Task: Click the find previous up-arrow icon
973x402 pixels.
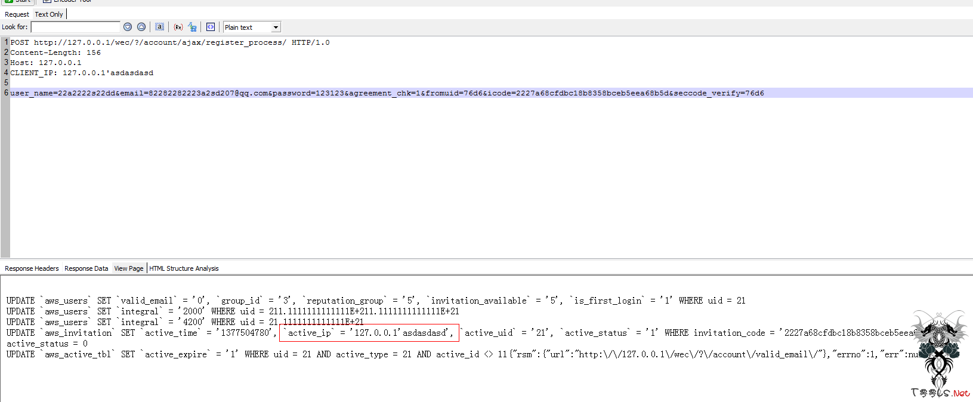Action: pos(141,27)
